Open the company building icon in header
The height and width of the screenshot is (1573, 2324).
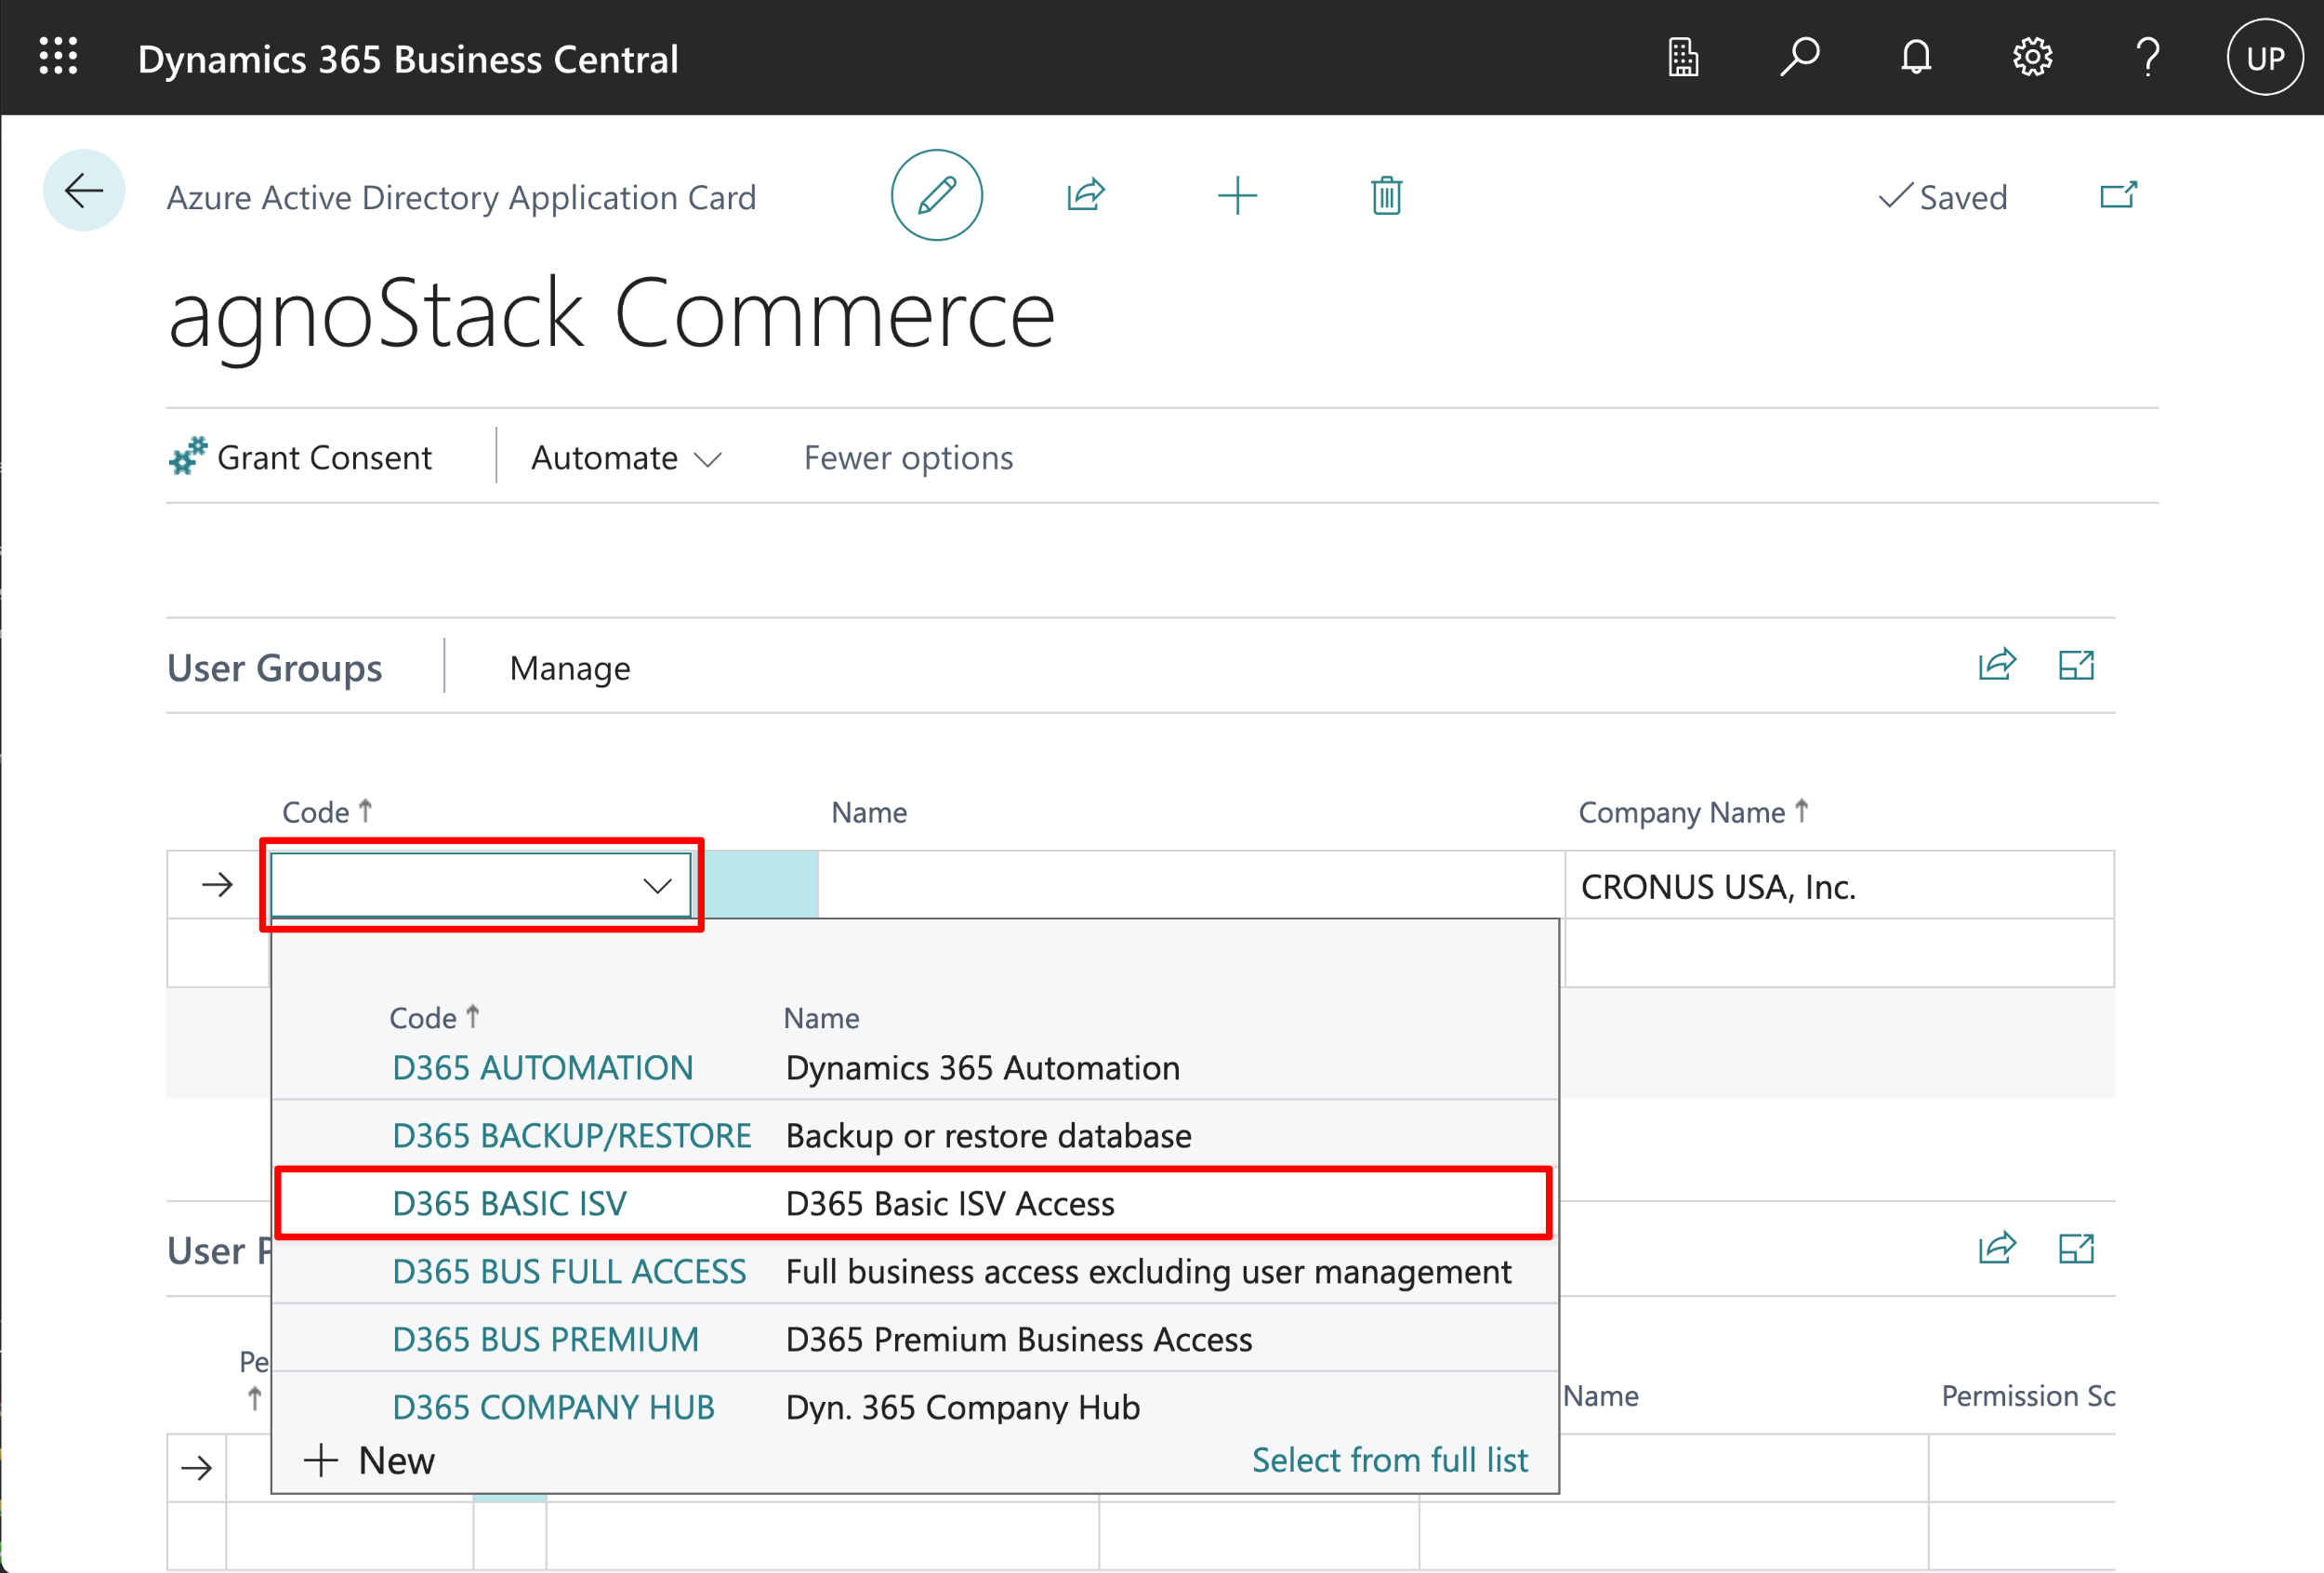1683,57
